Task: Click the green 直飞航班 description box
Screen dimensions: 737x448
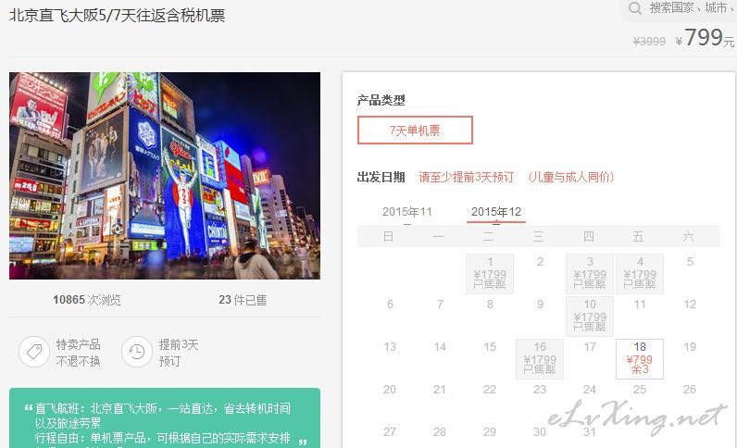Action: coord(165,417)
